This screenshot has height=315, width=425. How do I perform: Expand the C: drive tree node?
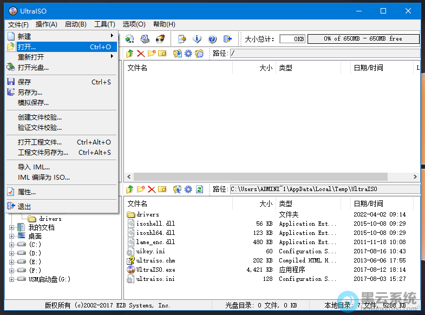12,245
